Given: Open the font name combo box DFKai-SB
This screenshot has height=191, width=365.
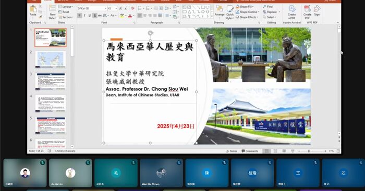Looking at the screenshot, I should tap(92, 8).
